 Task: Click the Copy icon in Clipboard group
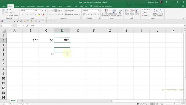pyautogui.click(x=7, y=13)
